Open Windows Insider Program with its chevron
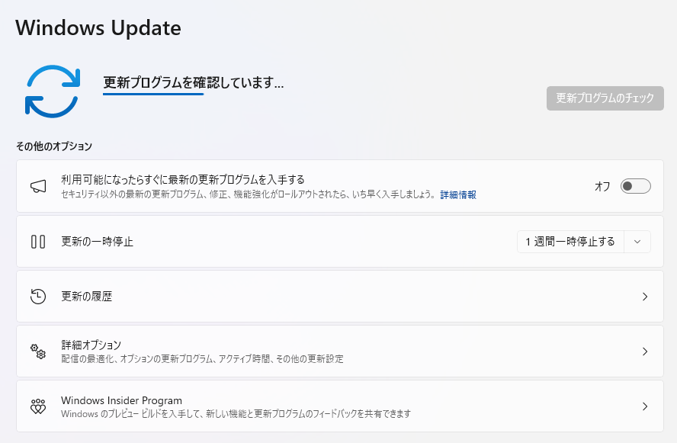This screenshot has width=677, height=443. coord(645,406)
